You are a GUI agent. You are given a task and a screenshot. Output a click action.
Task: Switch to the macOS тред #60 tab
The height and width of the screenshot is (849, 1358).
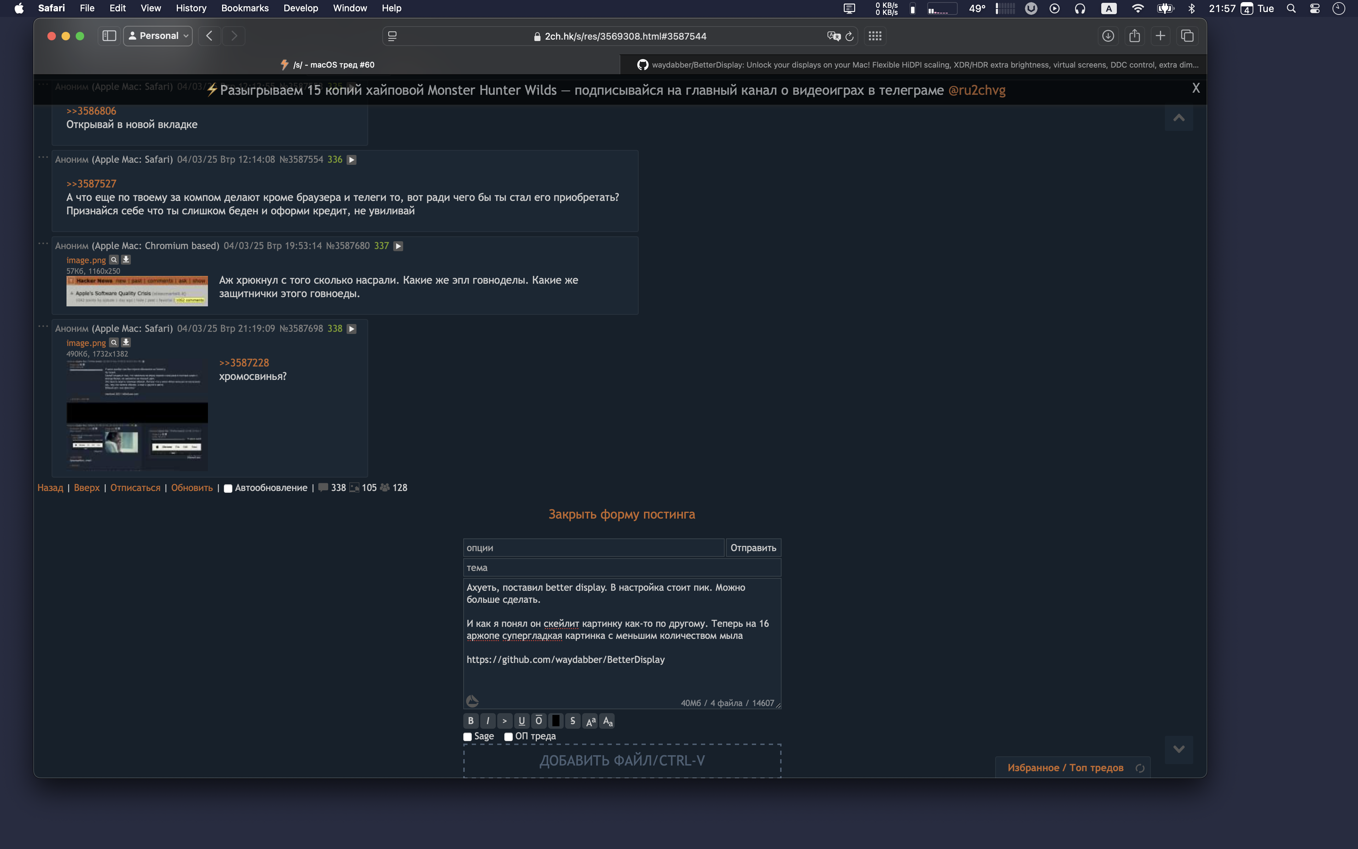point(327,65)
